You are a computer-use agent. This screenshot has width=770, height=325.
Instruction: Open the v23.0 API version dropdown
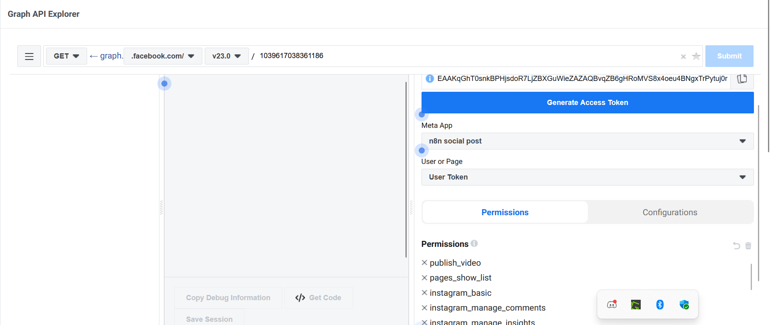(x=227, y=56)
